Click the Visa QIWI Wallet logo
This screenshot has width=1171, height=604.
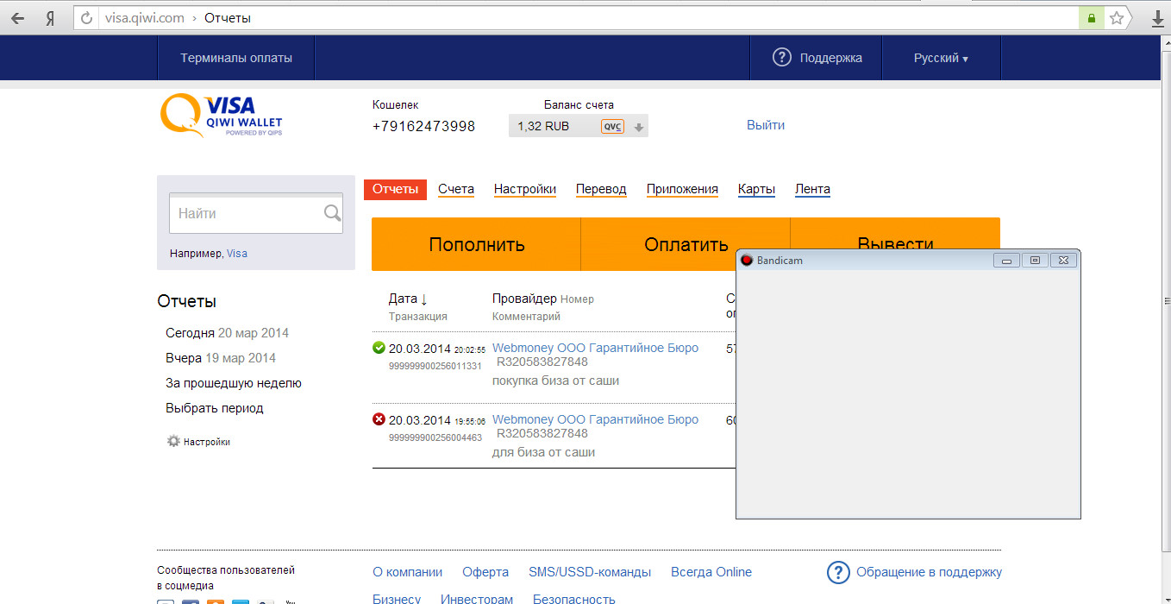click(x=222, y=116)
